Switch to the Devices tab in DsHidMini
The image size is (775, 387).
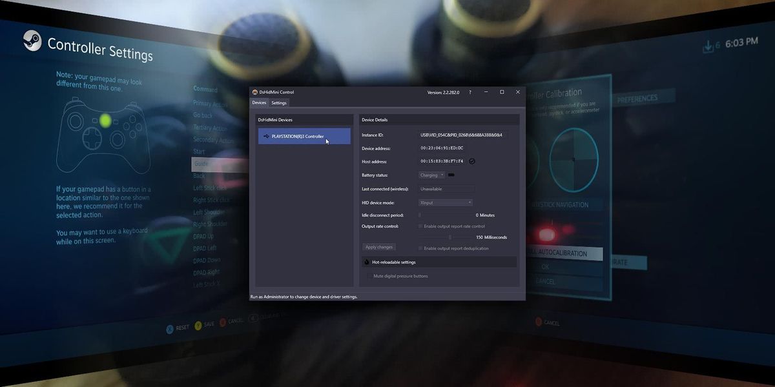[259, 103]
